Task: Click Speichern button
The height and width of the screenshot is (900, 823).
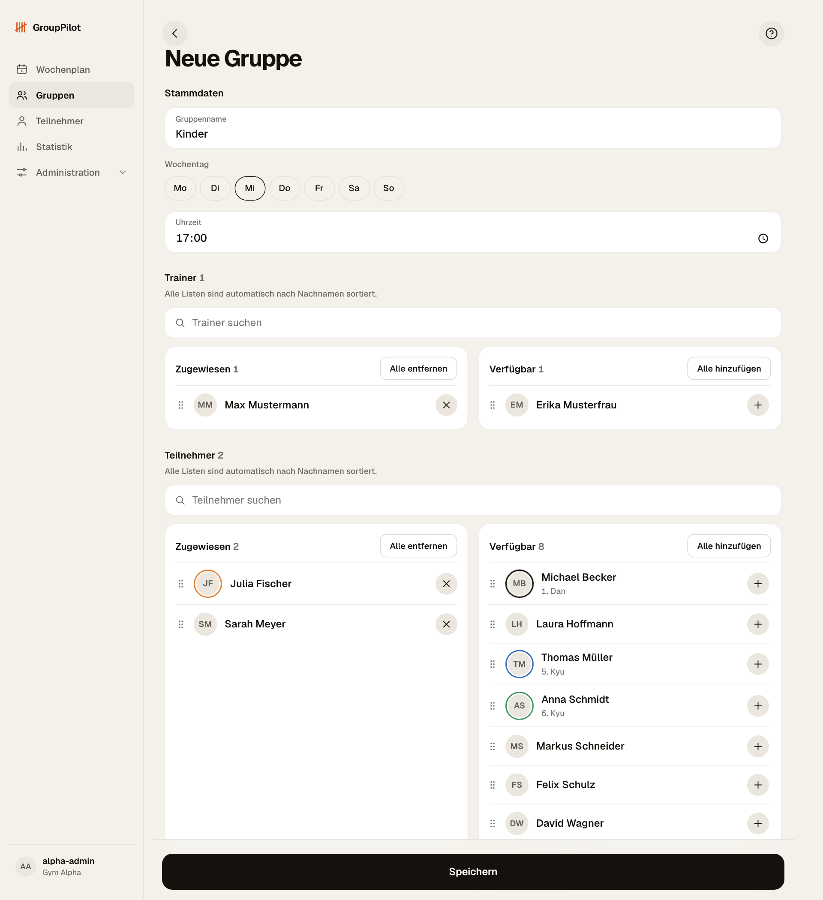Action: 472,871
